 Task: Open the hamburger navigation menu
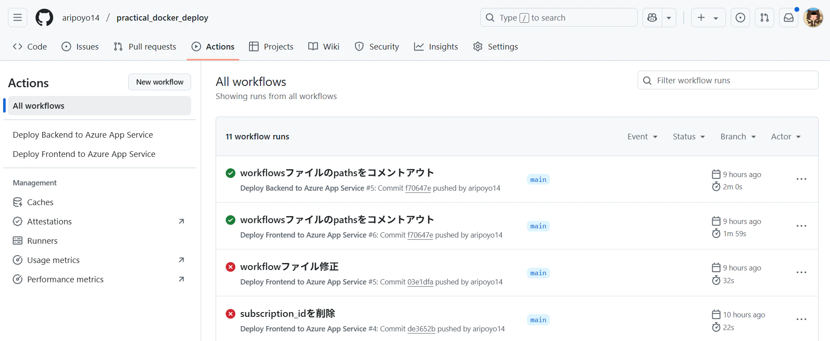[x=18, y=18]
